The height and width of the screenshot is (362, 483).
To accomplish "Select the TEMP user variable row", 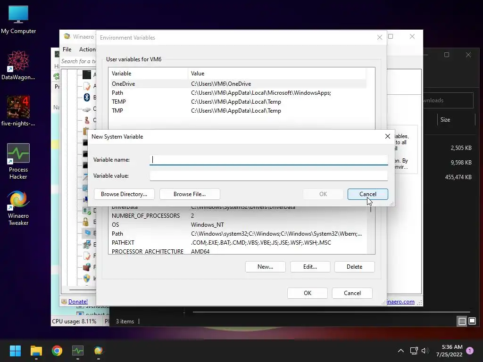I will (x=238, y=102).
